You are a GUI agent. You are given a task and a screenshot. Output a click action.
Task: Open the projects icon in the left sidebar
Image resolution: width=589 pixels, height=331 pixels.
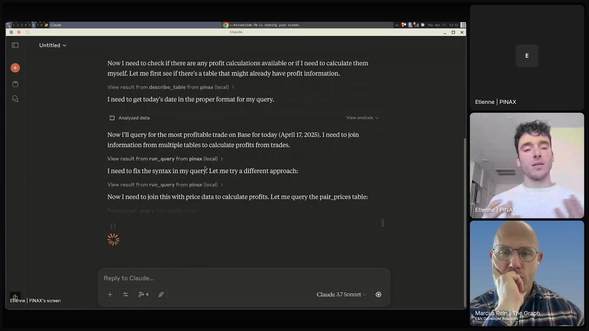coord(15,84)
